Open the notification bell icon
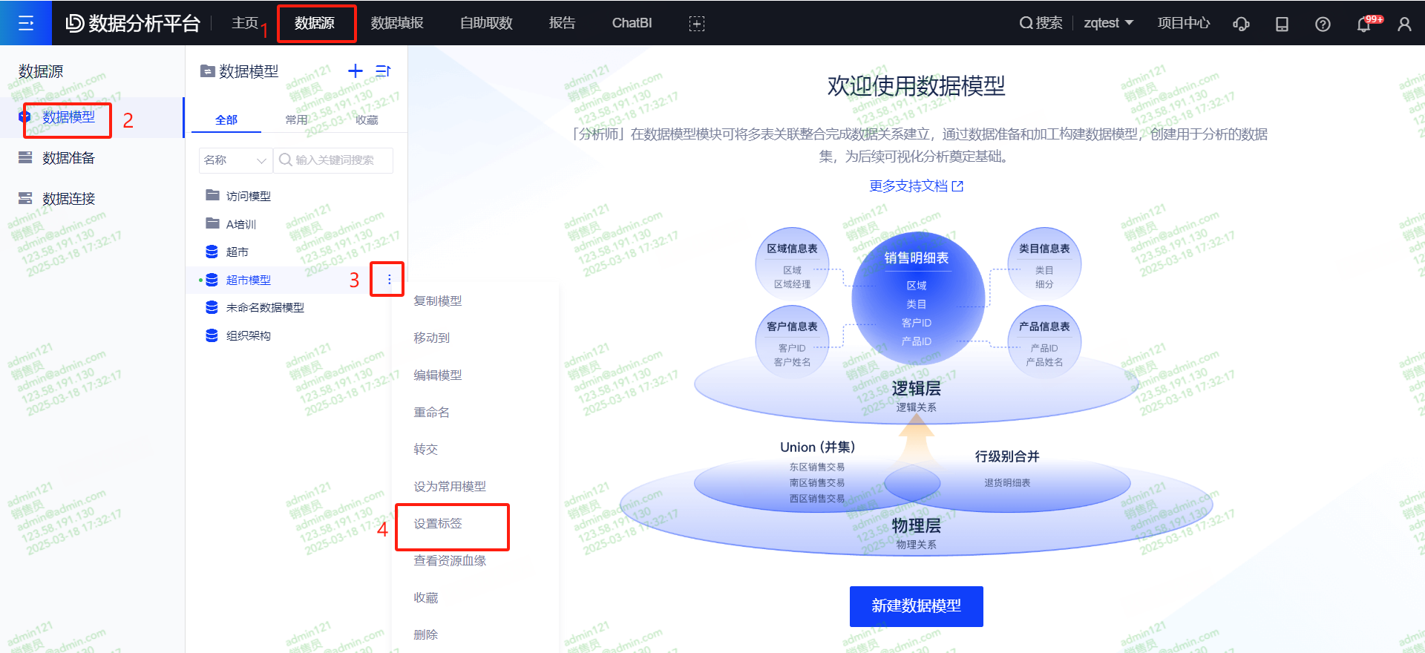Viewport: 1425px width, 653px height. pyautogui.click(x=1363, y=24)
